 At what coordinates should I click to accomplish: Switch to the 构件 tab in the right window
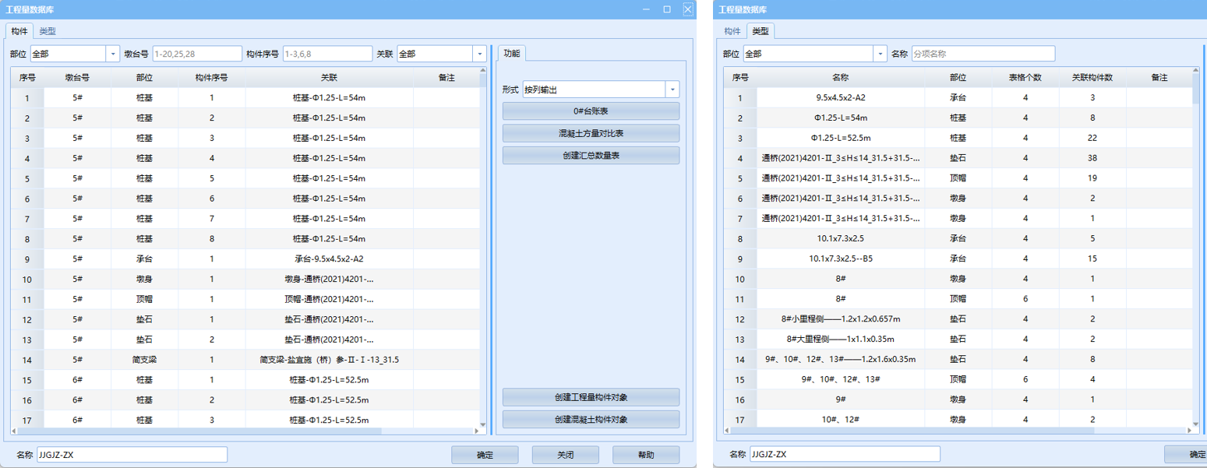tap(732, 31)
